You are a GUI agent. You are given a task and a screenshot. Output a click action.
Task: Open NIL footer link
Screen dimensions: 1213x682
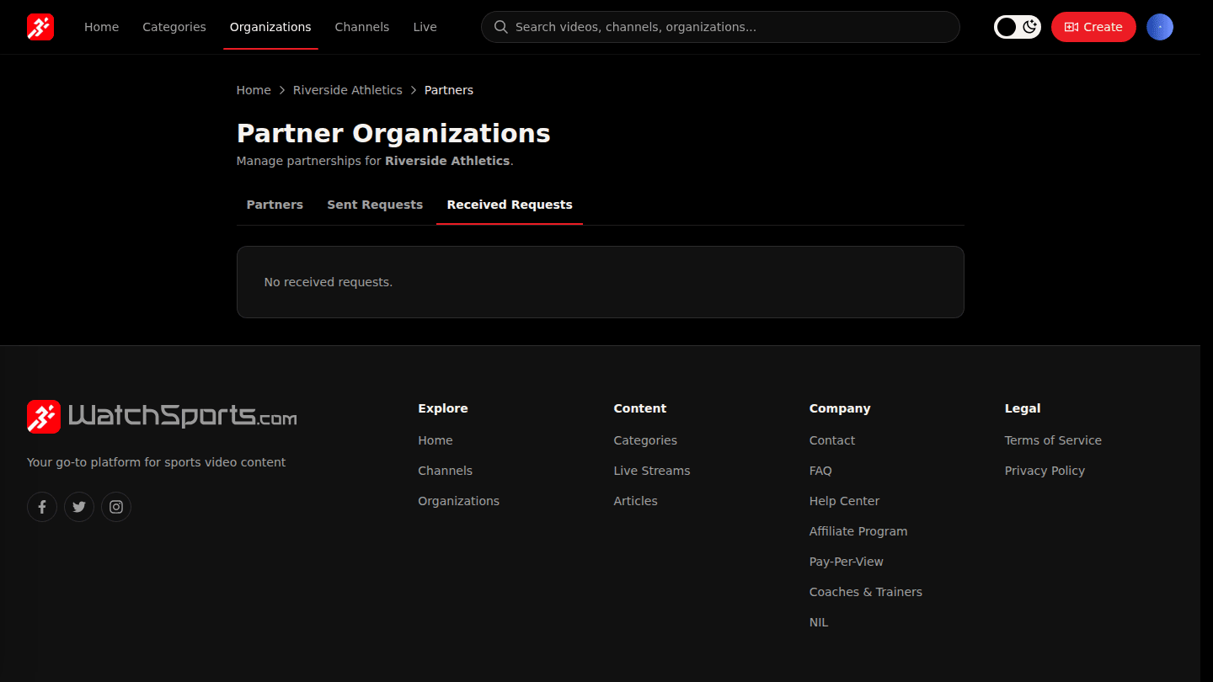tap(819, 622)
